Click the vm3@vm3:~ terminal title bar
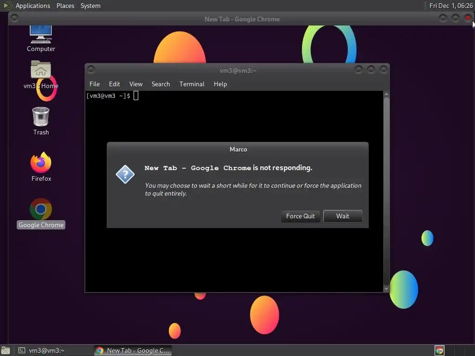The width and height of the screenshot is (475, 356). pyautogui.click(x=238, y=70)
